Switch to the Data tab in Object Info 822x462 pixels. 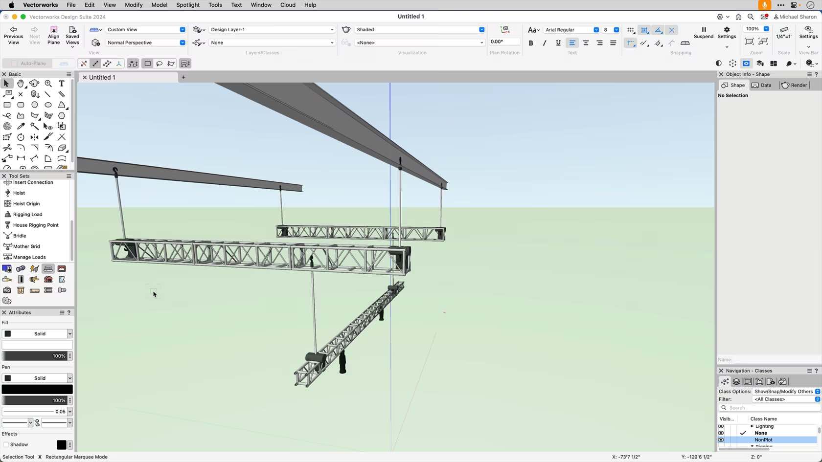point(762,85)
